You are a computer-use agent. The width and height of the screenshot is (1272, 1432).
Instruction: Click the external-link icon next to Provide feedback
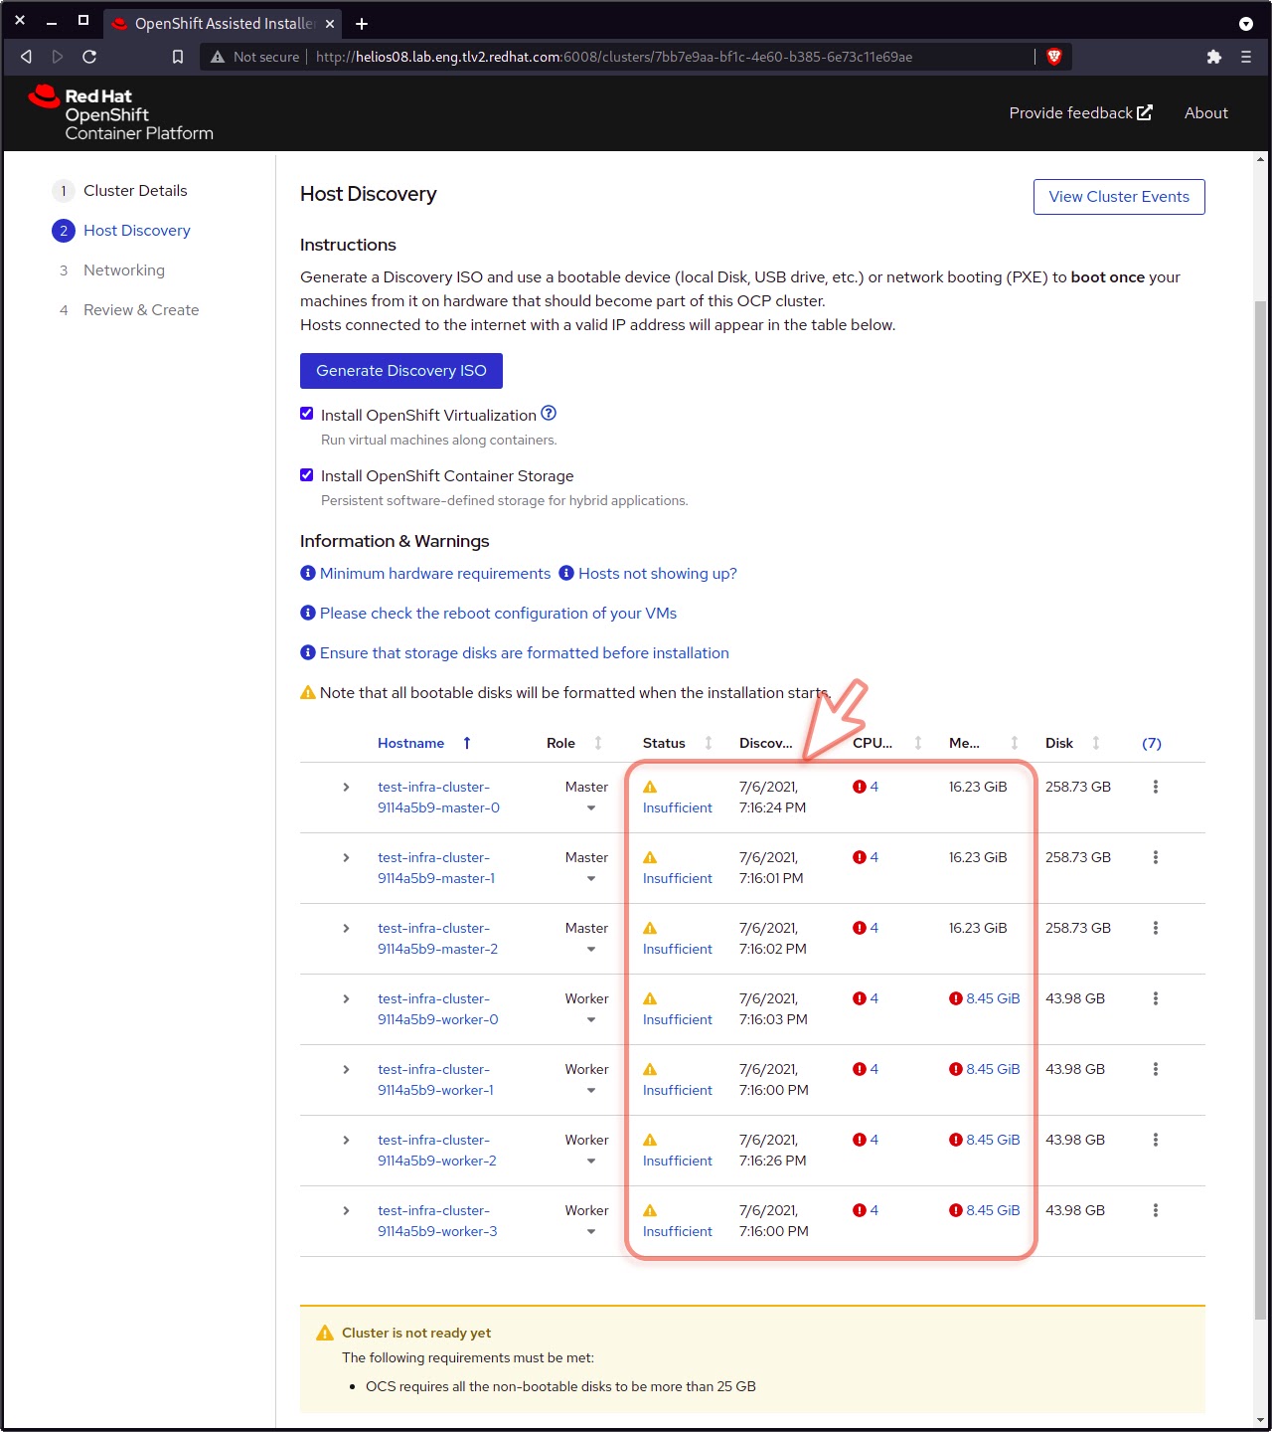pos(1145,112)
